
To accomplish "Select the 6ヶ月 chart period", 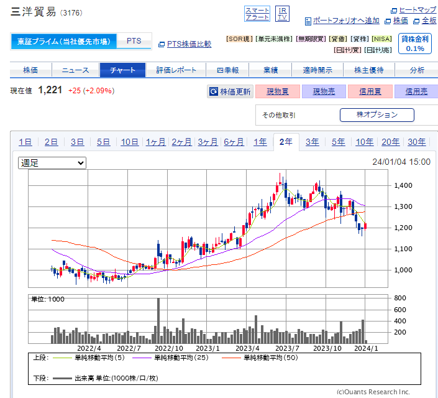I will coord(234,142).
